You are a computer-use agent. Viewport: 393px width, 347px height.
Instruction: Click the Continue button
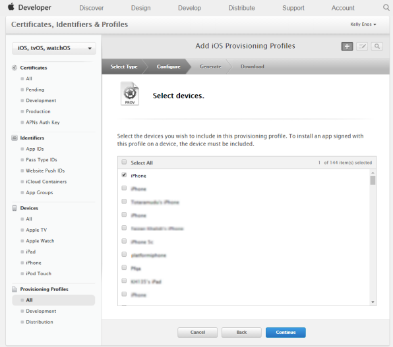pyautogui.click(x=286, y=333)
